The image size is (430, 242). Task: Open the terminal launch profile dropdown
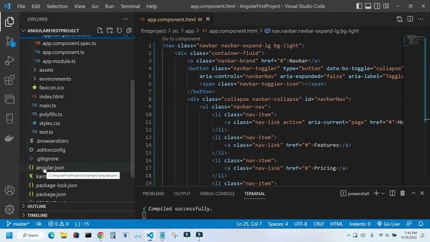pyautogui.click(x=383, y=194)
